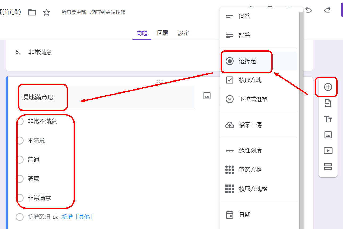Screen dimensions: 343x229
Task: Click the add question plus icon
Action: tap(328, 87)
